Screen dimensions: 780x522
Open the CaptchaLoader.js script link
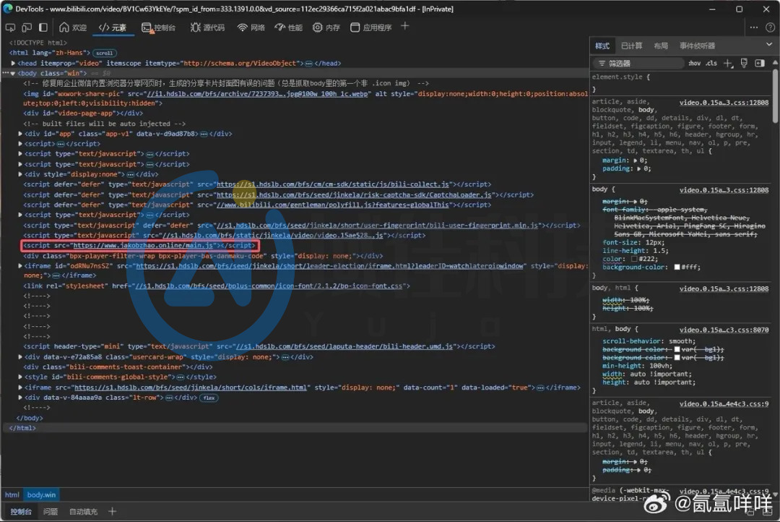(x=354, y=194)
